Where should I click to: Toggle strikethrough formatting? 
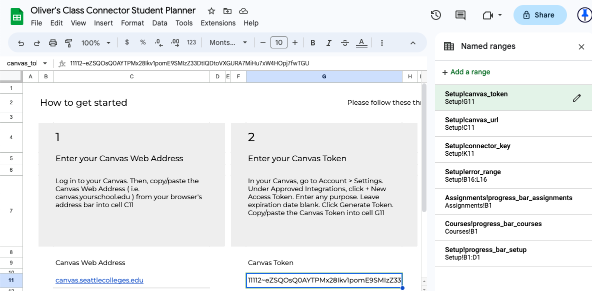coord(344,43)
